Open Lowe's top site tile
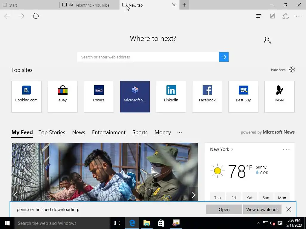This screenshot has height=229, width=306. (x=99, y=97)
